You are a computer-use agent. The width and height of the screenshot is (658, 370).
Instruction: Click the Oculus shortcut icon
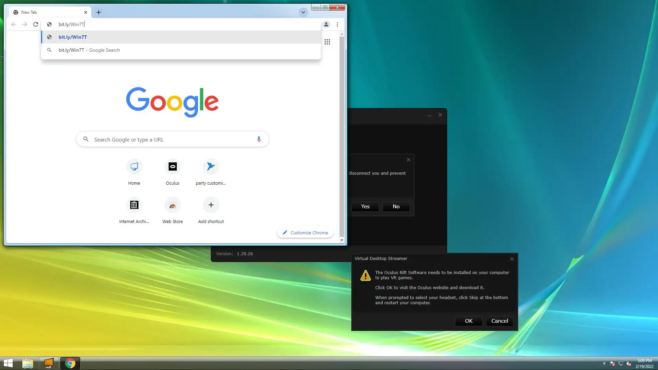[172, 167]
